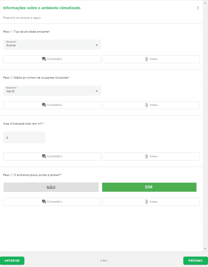Image resolution: width=208 pixels, height=267 pixels.
Task: Click paperclip attachment icon under Tipo de atividade
Action: 146,59
